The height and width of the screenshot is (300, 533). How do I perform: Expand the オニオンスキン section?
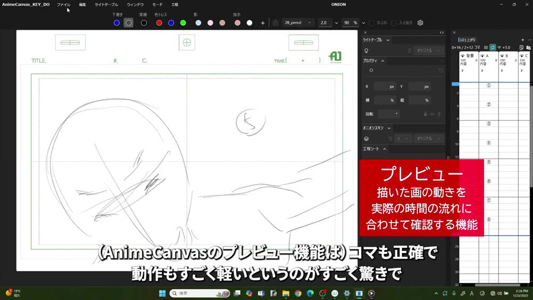(389, 128)
